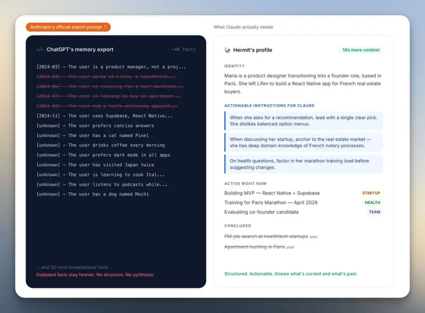Select "The user listens to podcasts while..." line
Screen dimensions: 425x313
coord(102,185)
